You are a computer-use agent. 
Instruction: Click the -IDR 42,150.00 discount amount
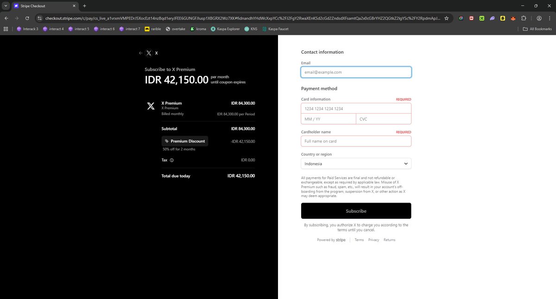pyautogui.click(x=243, y=141)
